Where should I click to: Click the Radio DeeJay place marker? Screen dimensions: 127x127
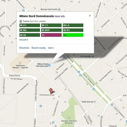click(95, 102)
